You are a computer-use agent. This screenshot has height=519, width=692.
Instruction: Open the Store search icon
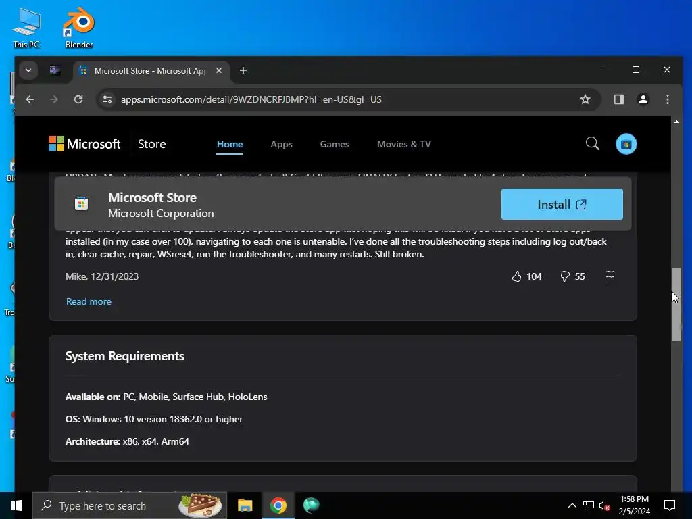(592, 143)
